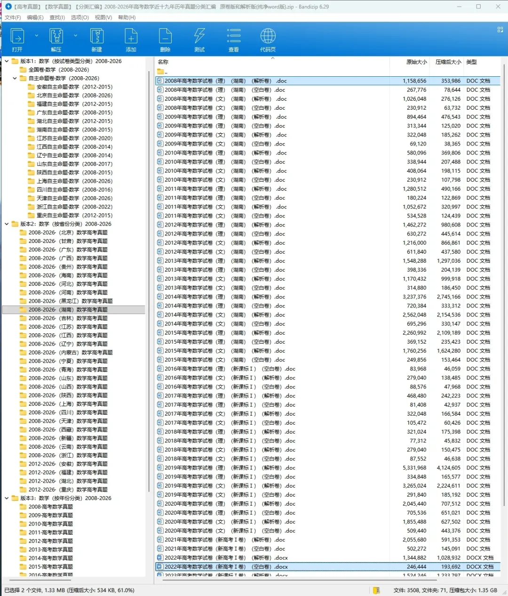
Task: Select 2014-高考数学真题 folder in tree
Action: coord(50,558)
